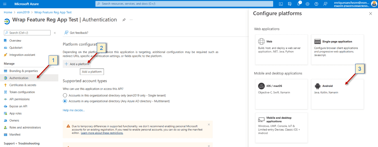Click the Overview icon in sidebar
378x147 pixels.
(6, 41)
